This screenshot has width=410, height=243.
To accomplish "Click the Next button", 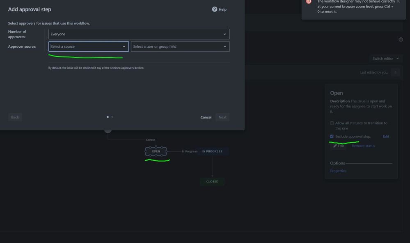I will (222, 117).
